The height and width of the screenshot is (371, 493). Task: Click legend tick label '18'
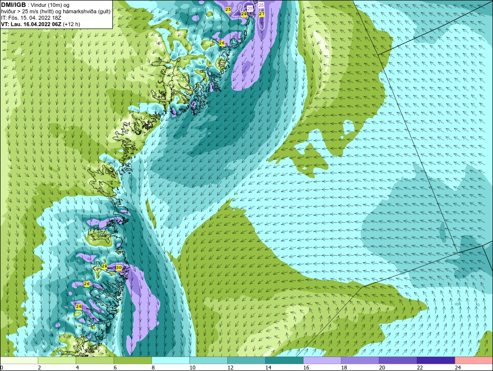tap(344, 368)
